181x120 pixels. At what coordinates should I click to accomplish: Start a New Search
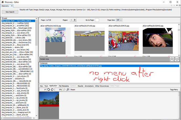click(10, 12)
